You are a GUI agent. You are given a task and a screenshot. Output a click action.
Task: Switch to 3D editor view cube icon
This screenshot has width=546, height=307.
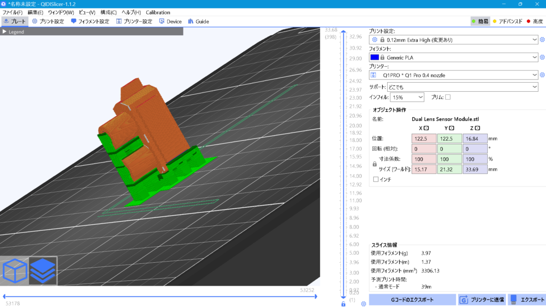pyautogui.click(x=14, y=271)
